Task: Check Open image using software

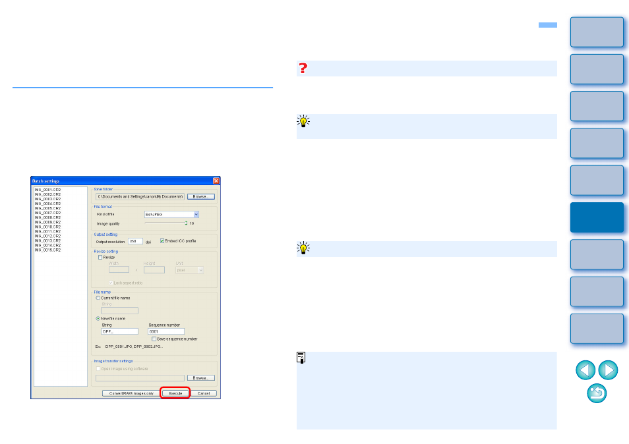Action: click(x=98, y=369)
